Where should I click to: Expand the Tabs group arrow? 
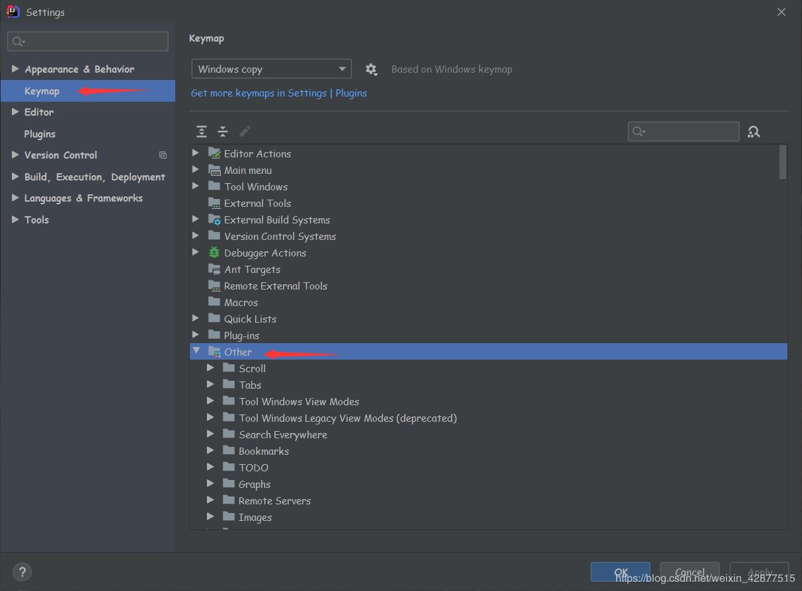click(210, 384)
